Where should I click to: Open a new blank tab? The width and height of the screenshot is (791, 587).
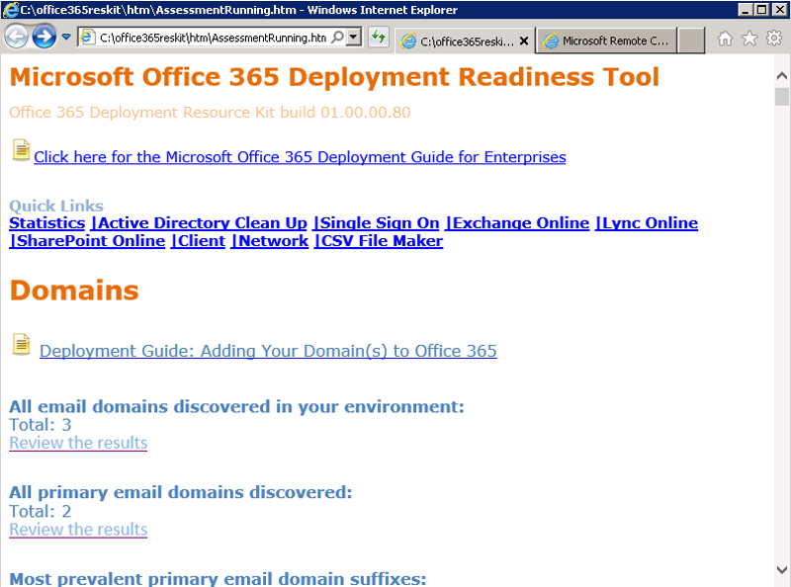pyautogui.click(x=692, y=42)
